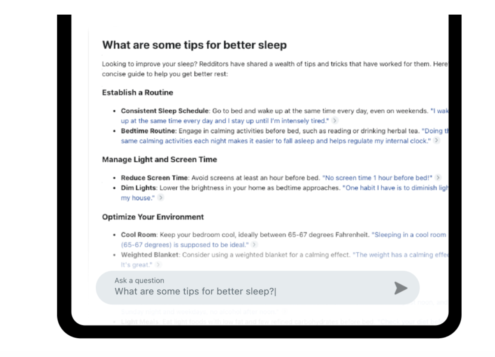Click the "Optimize Your Environment" heading
This screenshot has height=357, width=495.
(153, 217)
